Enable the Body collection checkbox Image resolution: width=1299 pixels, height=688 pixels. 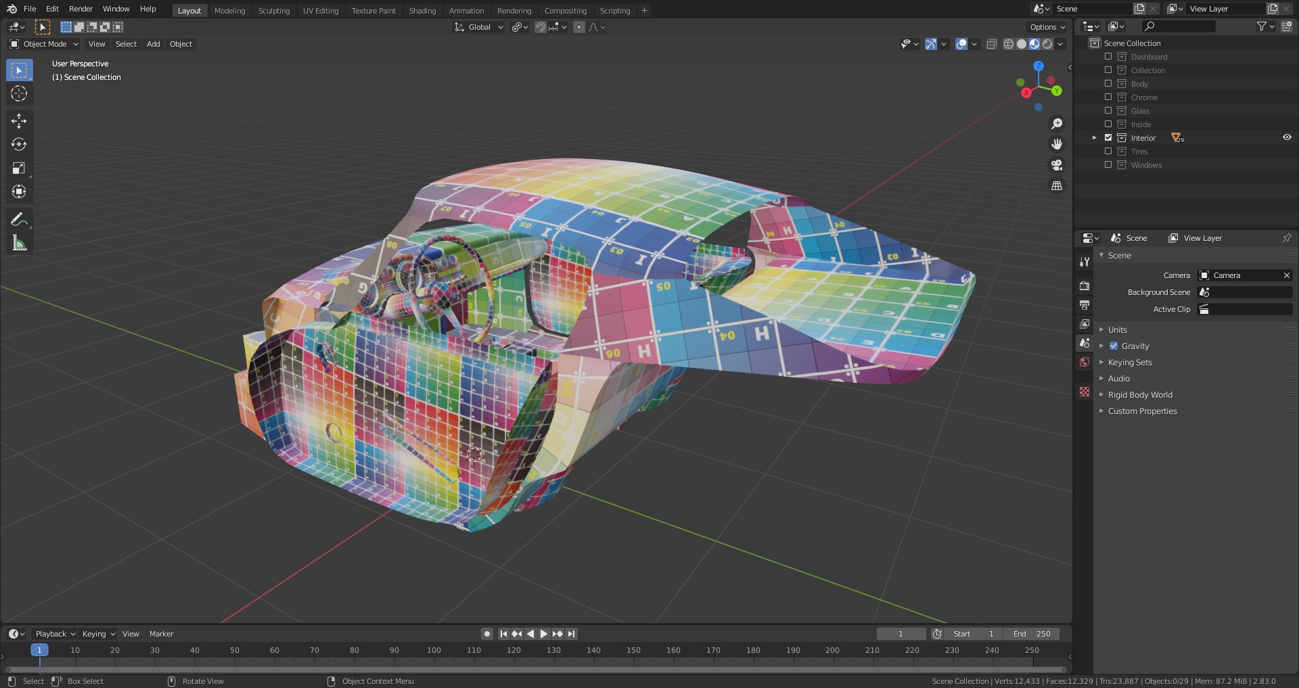point(1108,84)
